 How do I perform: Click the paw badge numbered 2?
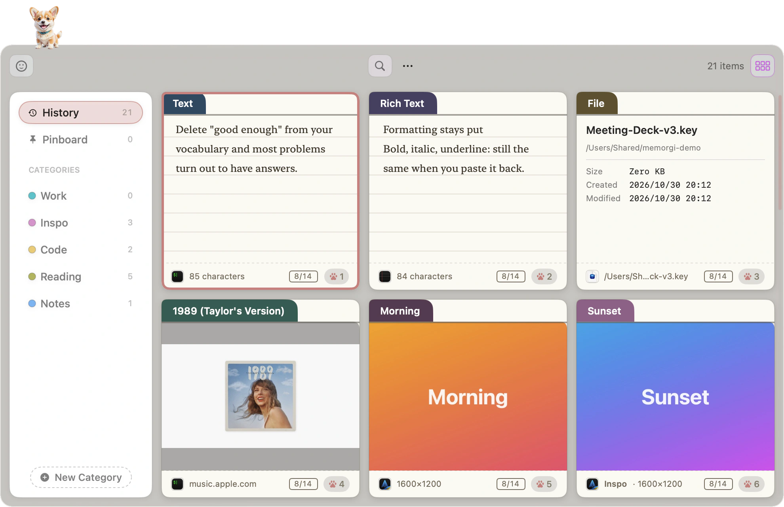pos(544,276)
